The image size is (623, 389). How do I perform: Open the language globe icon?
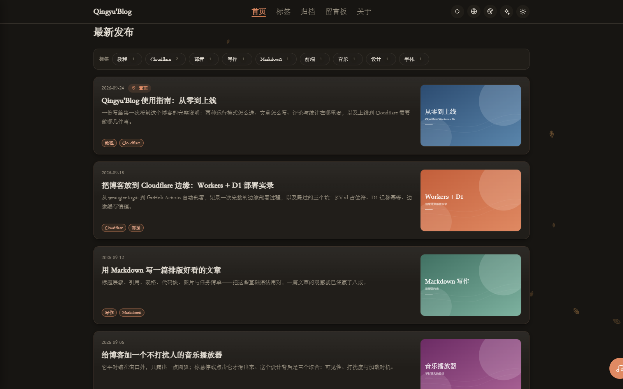coord(474,12)
